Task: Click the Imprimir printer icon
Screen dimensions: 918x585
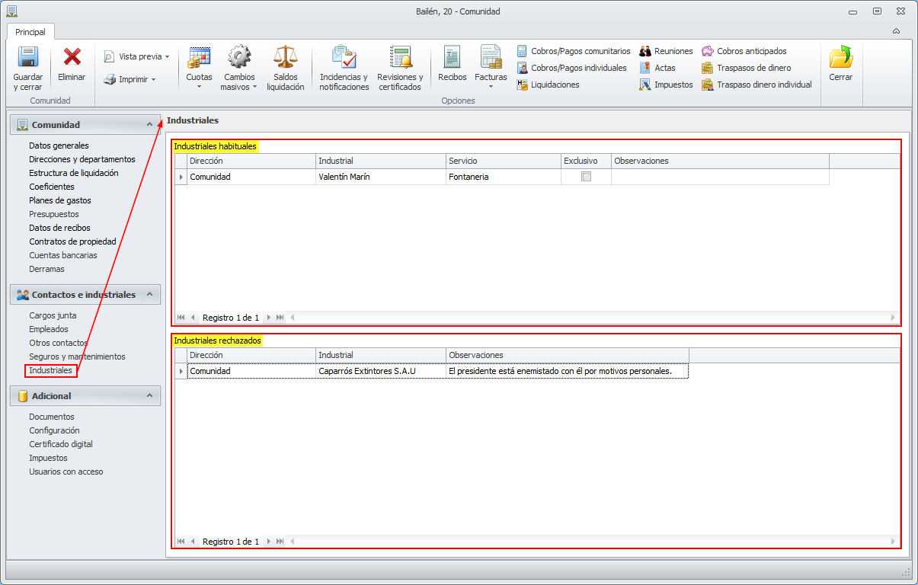Action: [109, 79]
